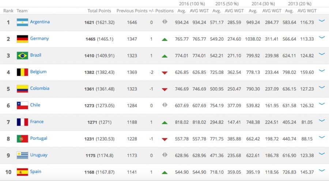Sort by Previous Points column header
This screenshot has width=329, height=181.
point(132,11)
